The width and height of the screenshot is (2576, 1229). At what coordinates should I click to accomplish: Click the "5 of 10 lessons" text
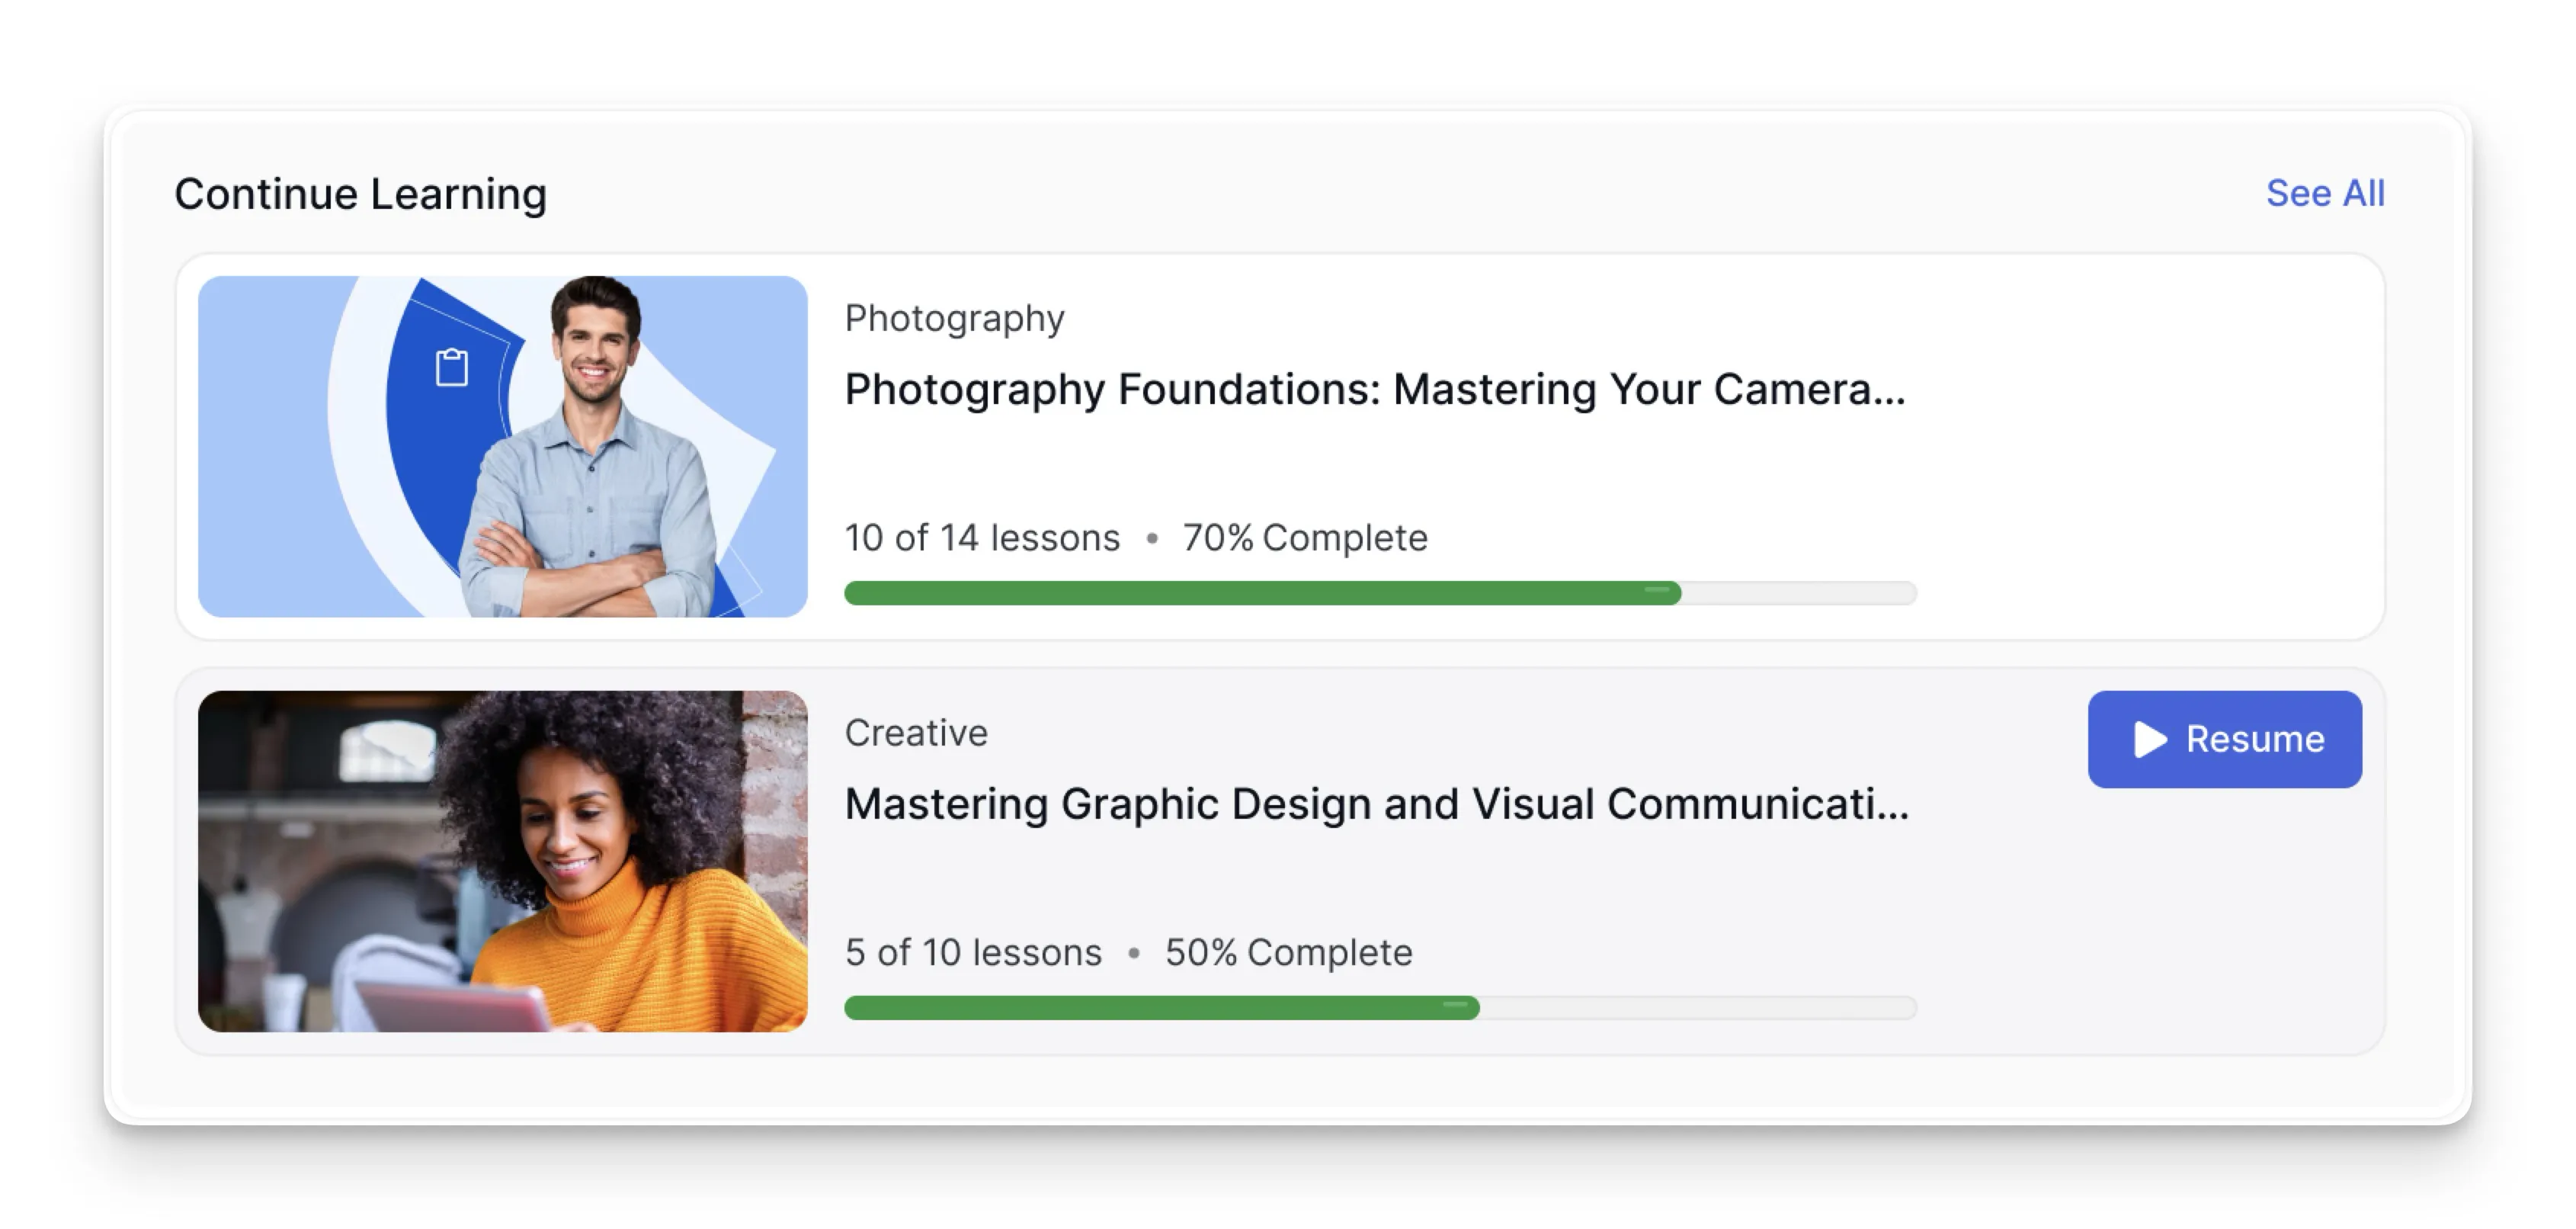973,953
